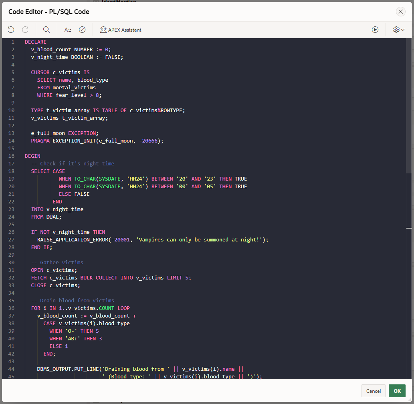Click the 'ELSE FALSE' line
Screen dimensions: 414x404
click(x=74, y=194)
